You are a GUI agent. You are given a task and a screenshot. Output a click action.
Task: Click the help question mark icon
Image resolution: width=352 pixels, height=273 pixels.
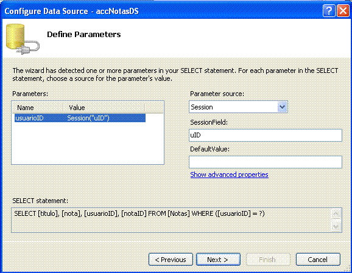coord(329,10)
